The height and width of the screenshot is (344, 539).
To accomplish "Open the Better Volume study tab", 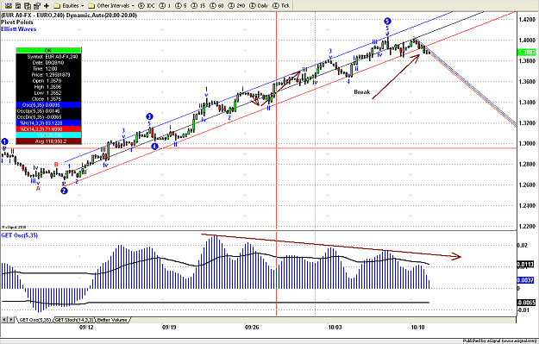I will 112,320.
